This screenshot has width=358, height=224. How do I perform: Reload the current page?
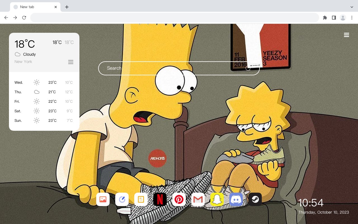point(24,18)
